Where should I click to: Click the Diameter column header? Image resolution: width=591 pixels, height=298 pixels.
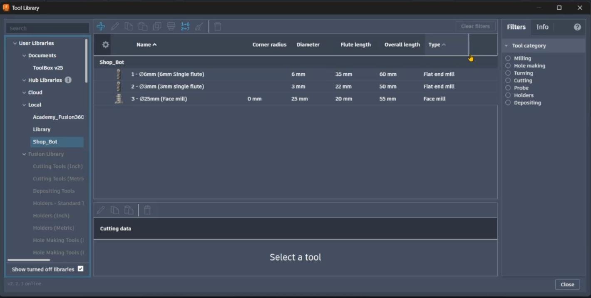tap(308, 45)
